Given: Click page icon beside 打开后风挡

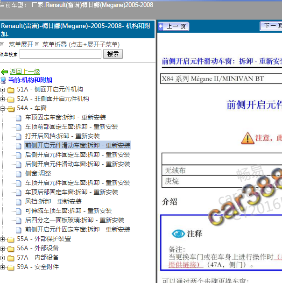Looking at the screenshot, I should (x=18, y=136).
